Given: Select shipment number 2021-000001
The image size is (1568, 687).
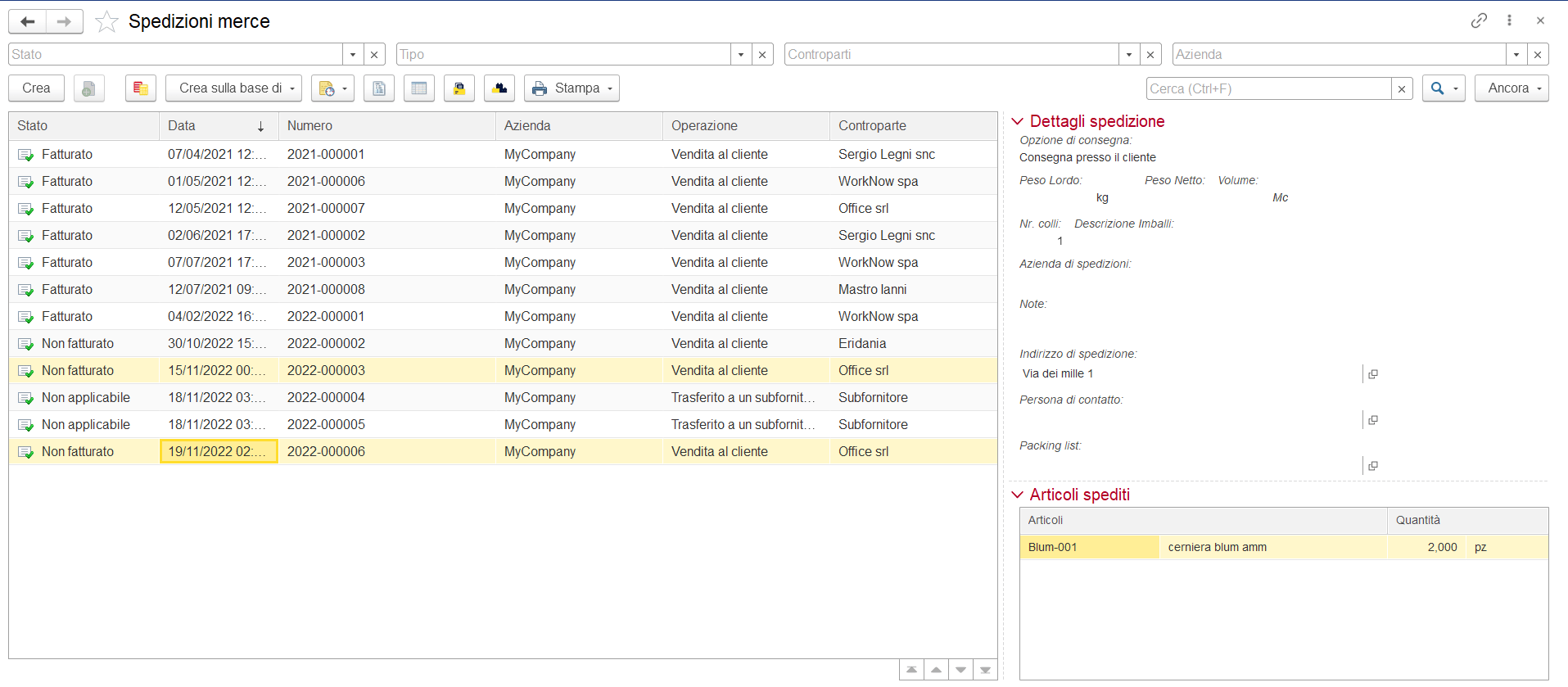Looking at the screenshot, I should [326, 154].
